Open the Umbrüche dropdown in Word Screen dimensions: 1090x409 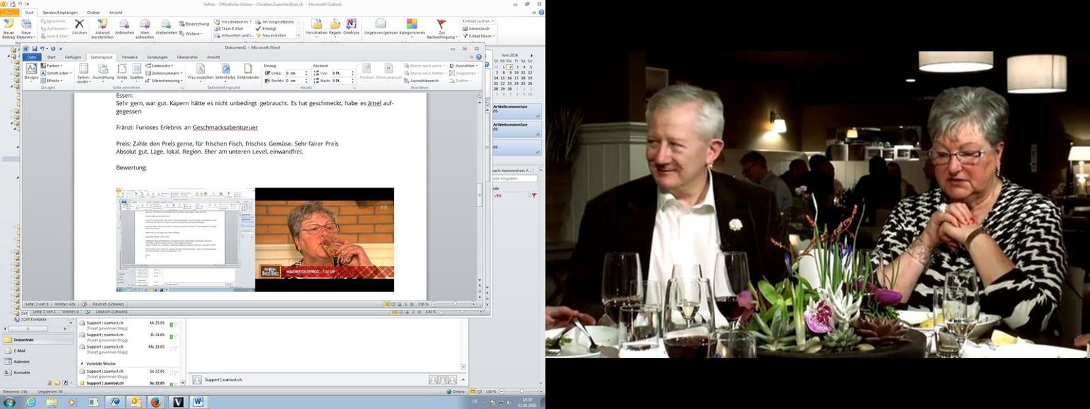click(159, 66)
